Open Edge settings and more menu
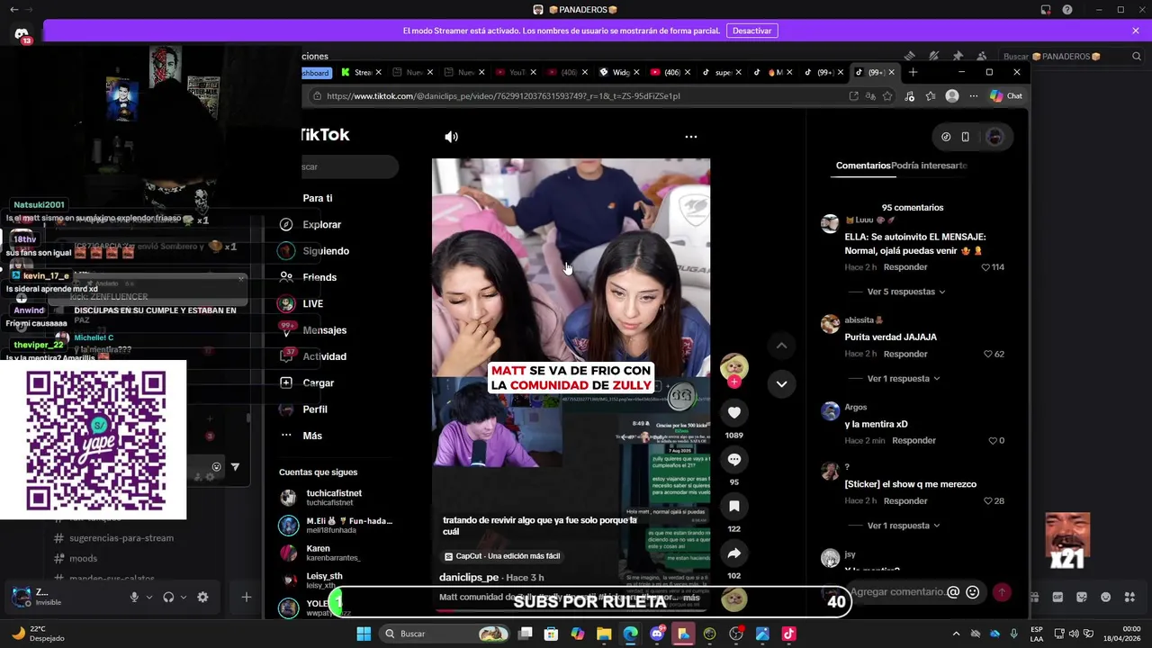The image size is (1152, 648). 974,96
